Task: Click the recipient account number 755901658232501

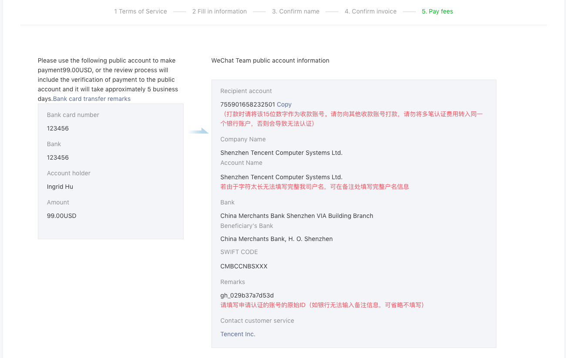Action: [248, 104]
